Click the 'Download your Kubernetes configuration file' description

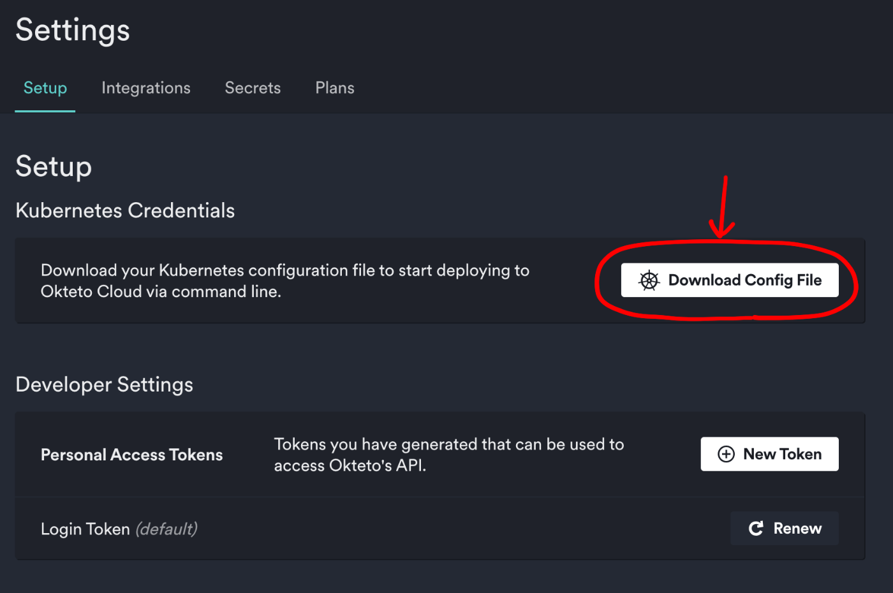tap(285, 281)
